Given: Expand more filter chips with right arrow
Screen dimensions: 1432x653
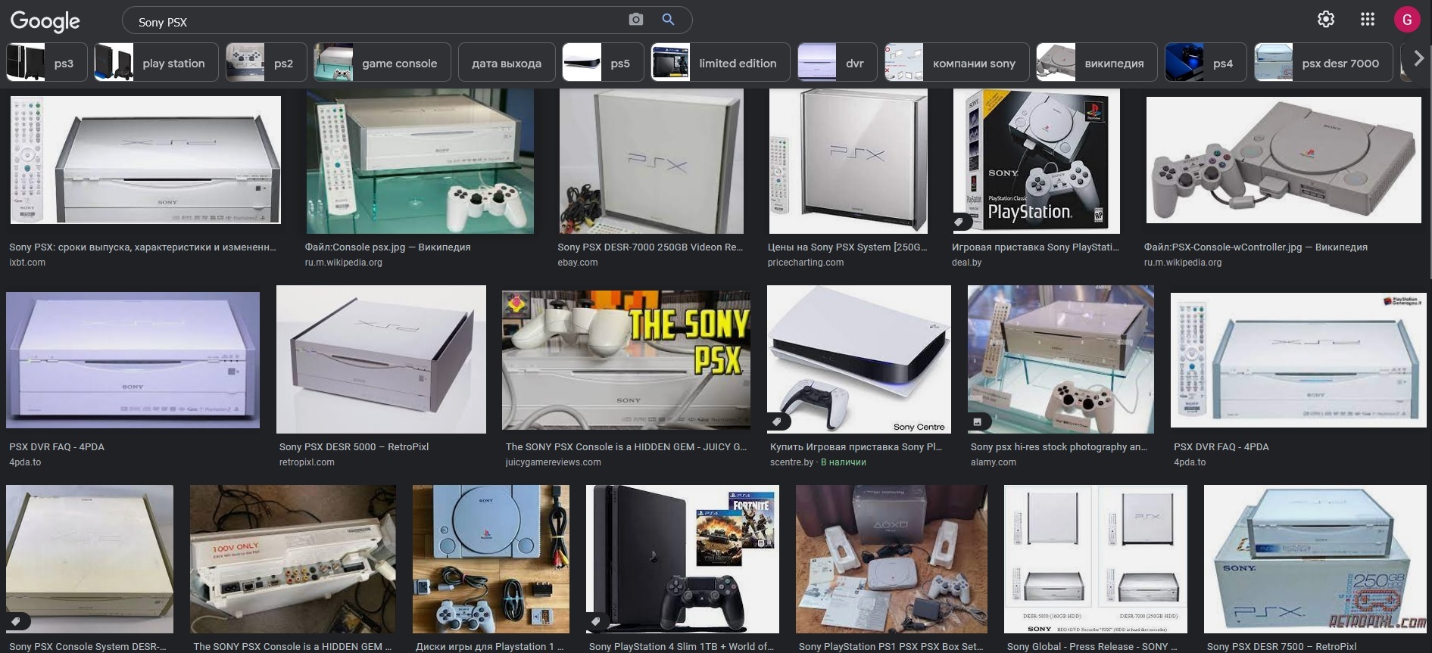Looking at the screenshot, I should coord(1418,58).
